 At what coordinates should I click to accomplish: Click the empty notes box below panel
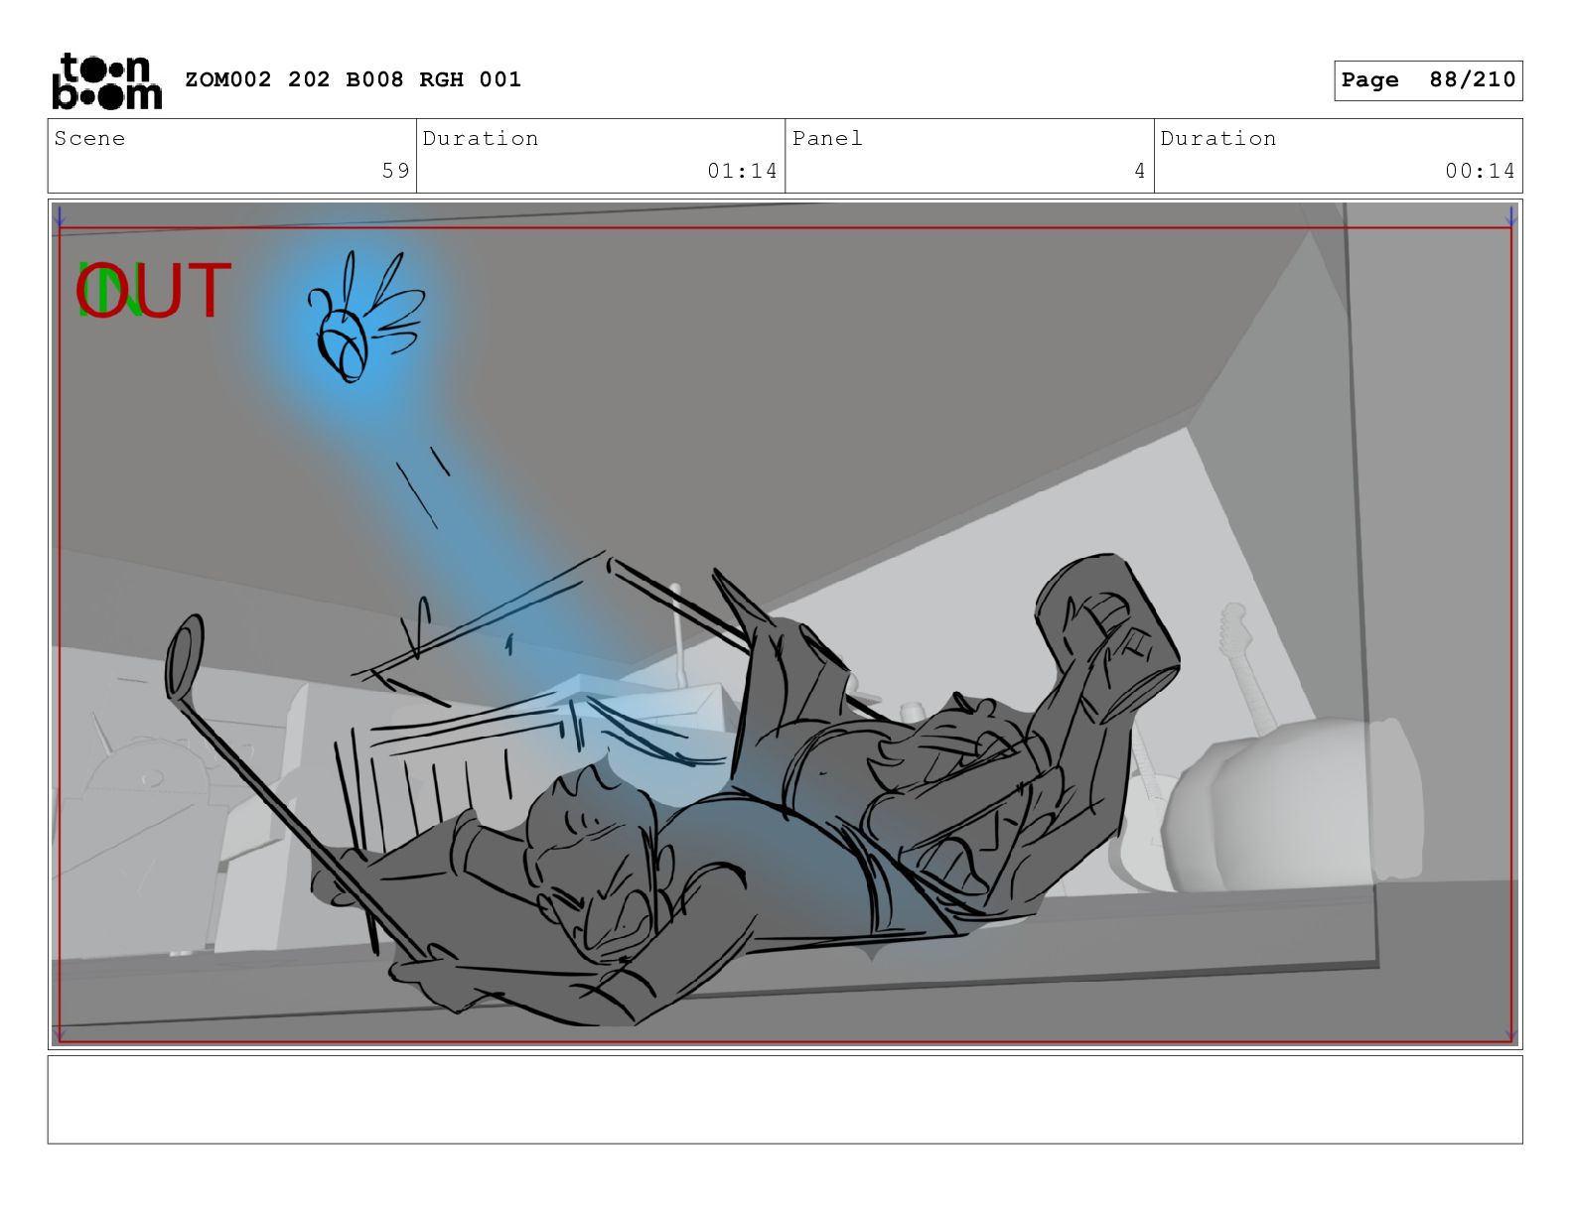pos(785,1100)
